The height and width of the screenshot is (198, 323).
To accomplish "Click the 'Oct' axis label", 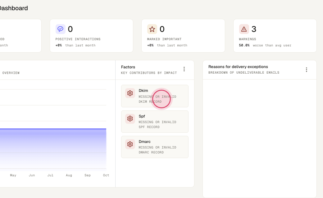I will click(x=106, y=175).
